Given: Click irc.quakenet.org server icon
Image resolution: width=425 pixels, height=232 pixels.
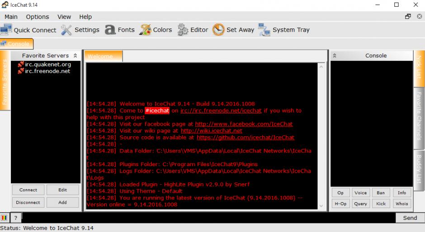Looking at the screenshot, I should pyautogui.click(x=21, y=65).
